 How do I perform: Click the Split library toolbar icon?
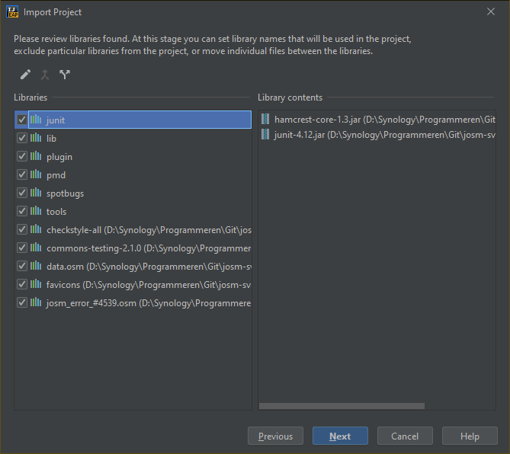(65, 75)
